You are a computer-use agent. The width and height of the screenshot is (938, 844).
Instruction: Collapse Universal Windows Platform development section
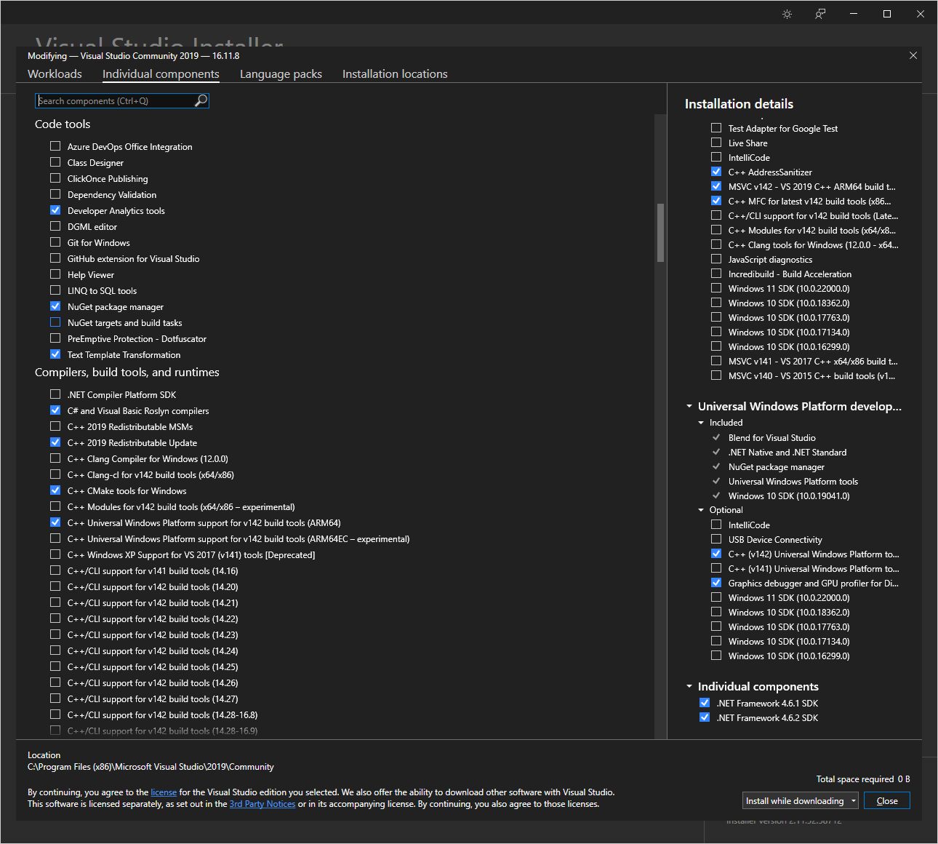tap(689, 407)
